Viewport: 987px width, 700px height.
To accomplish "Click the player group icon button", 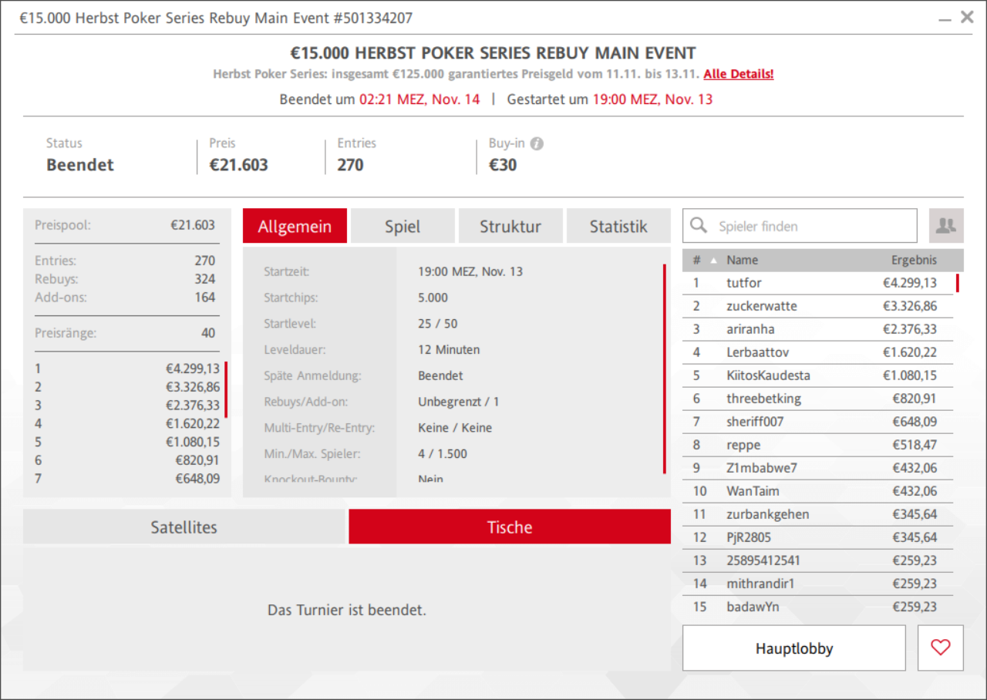I will pyautogui.click(x=945, y=226).
